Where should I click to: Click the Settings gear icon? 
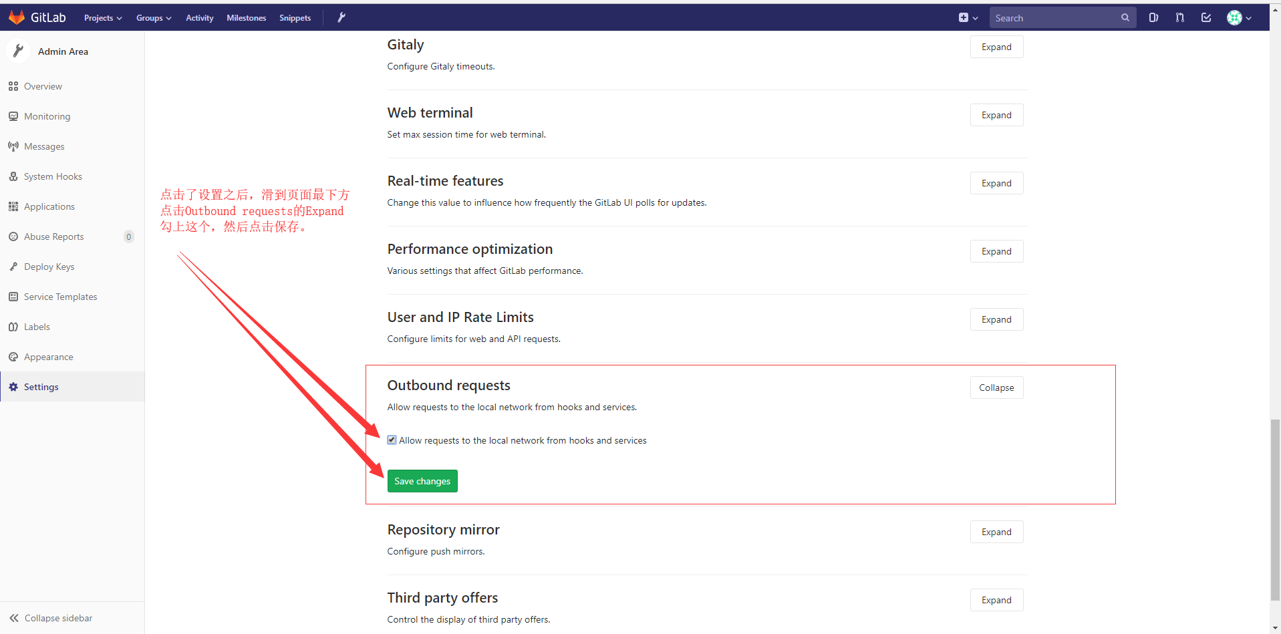coord(13,387)
